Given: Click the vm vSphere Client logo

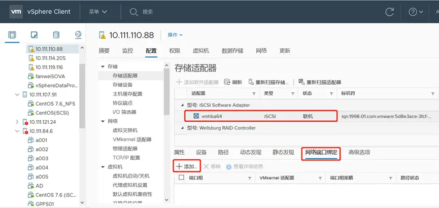Looking at the screenshot, I should tap(40, 12).
